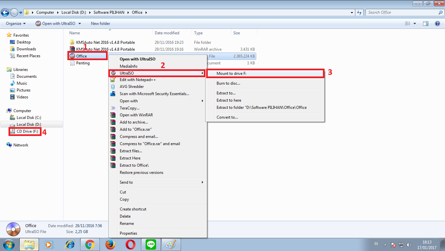The height and width of the screenshot is (251, 445).
Task: Click the Back navigation arrow button
Action: click(5, 13)
